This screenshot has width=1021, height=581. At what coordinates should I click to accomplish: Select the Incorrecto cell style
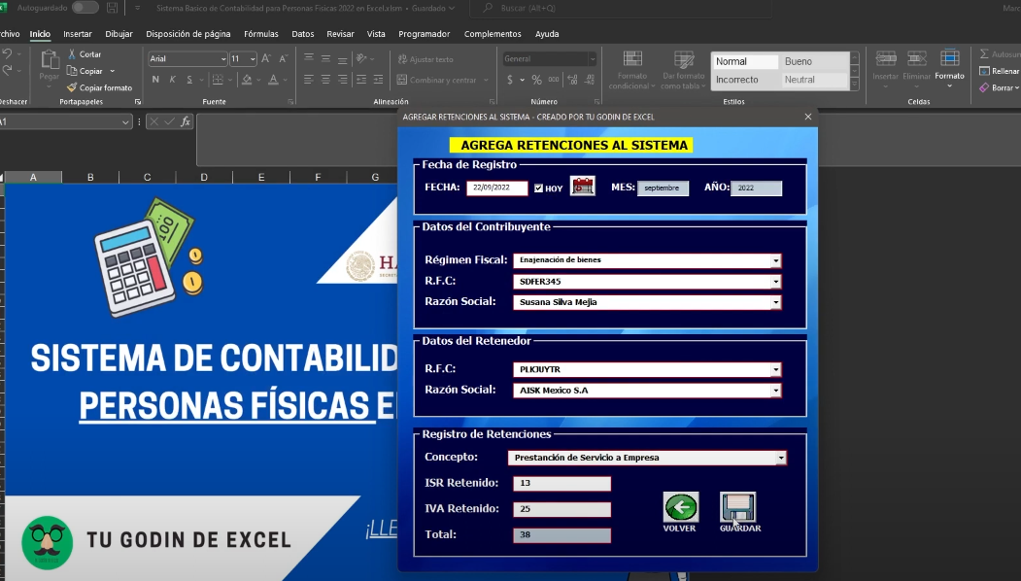coord(745,80)
